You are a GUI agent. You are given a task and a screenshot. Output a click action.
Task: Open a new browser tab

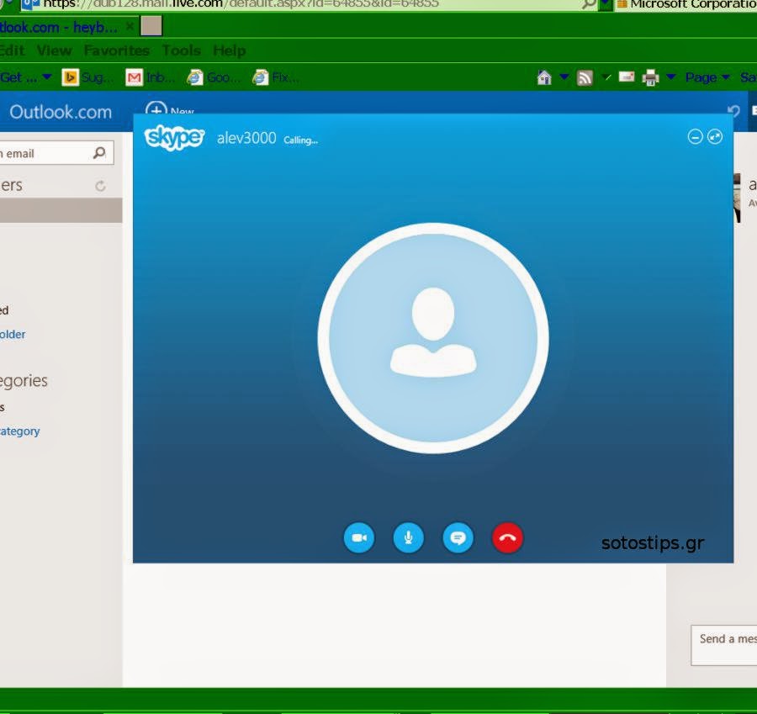coord(151,26)
